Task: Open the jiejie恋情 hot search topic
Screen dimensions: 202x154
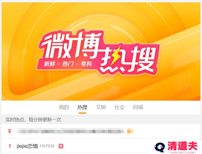Action: point(27,146)
